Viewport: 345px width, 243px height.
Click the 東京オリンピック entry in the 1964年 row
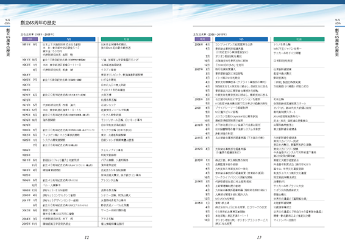pyautogui.click(x=122, y=75)
